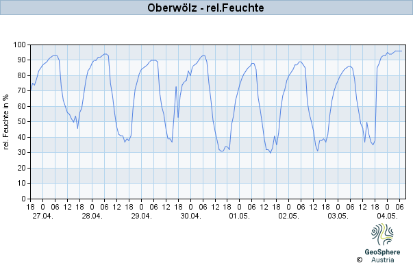Click the 30.04. date label
Viewport: 413px width, 274px height.
(x=190, y=216)
